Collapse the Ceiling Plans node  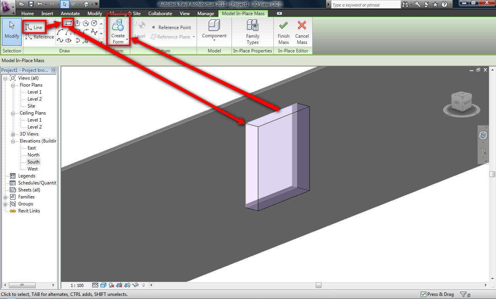click(x=13, y=113)
